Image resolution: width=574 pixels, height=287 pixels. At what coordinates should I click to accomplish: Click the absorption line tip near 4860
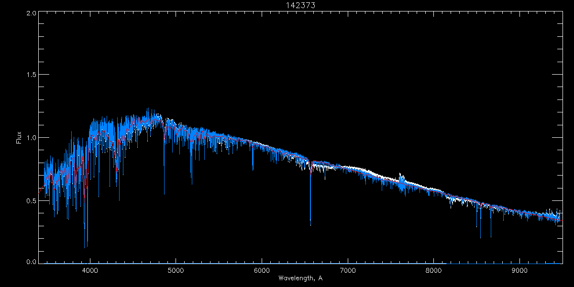(164, 193)
